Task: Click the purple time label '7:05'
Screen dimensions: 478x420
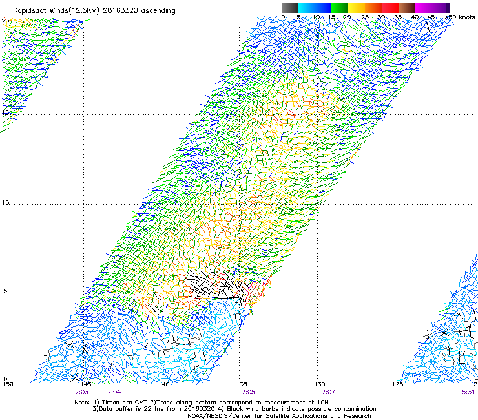Action: point(248,392)
